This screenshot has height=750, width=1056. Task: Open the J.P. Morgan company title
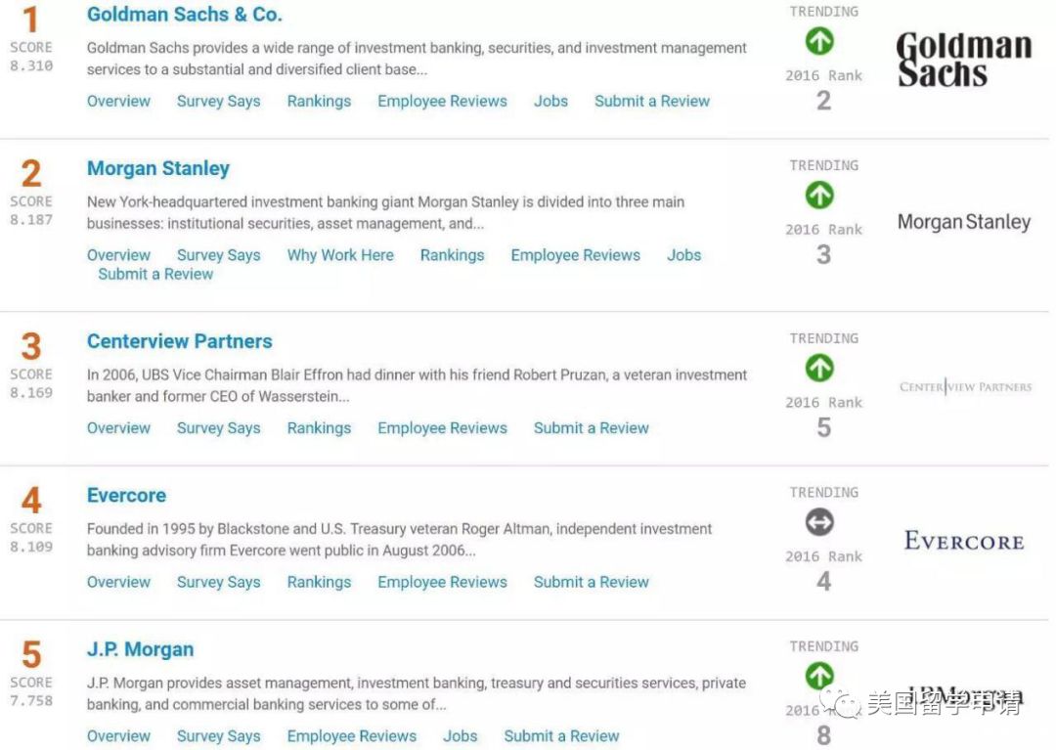pyautogui.click(x=140, y=649)
